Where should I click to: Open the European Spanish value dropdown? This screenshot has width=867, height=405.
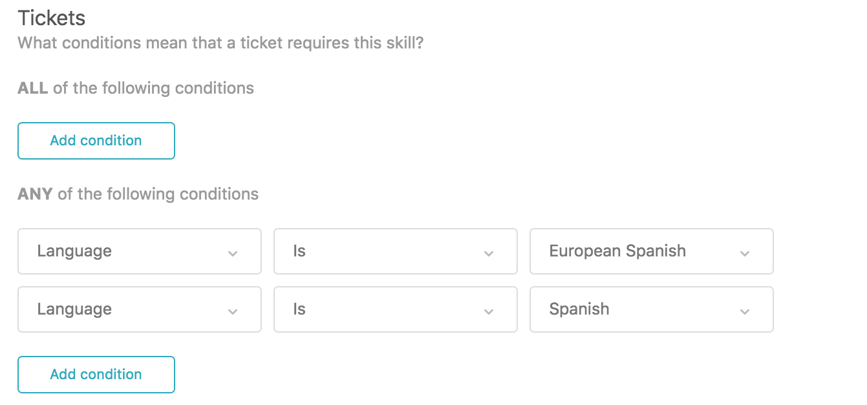click(x=651, y=251)
